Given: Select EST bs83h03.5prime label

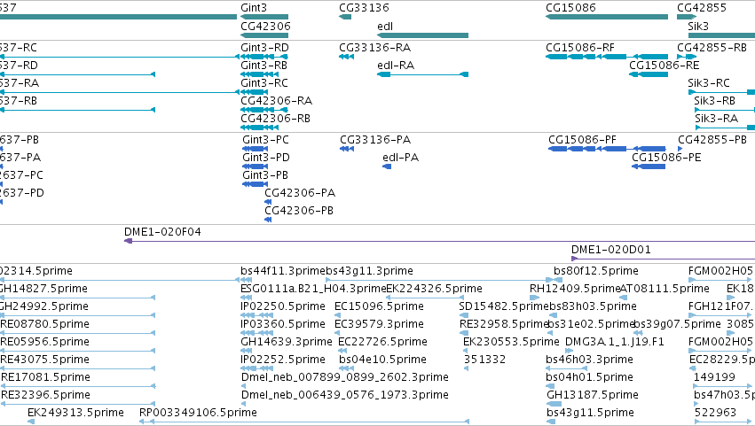Looking at the screenshot, I should point(594,306).
